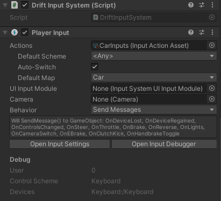Disable the Drift Input System script checkbox
221x201 pixels.
[x=25, y=5]
